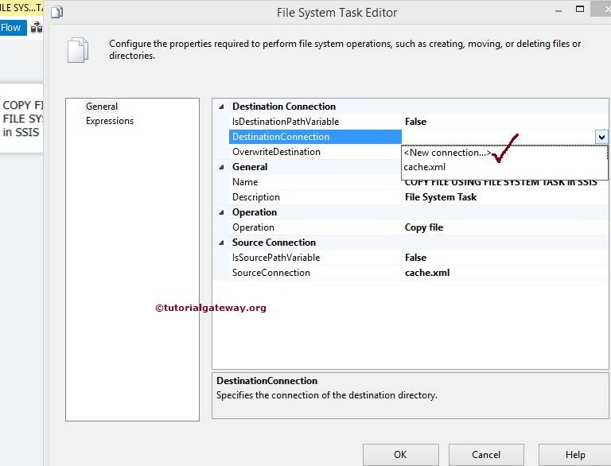Select the Expressions page in left pane
The image size is (611, 466).
110,121
